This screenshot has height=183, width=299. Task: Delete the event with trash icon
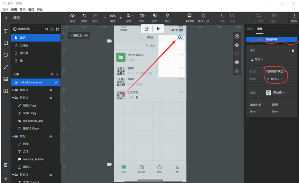click(x=293, y=51)
